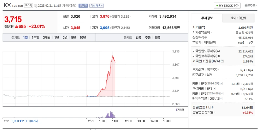Screen dimensions: 260x130
Task: Open the 기업개요 dropdown
Action: (x=96, y=6)
